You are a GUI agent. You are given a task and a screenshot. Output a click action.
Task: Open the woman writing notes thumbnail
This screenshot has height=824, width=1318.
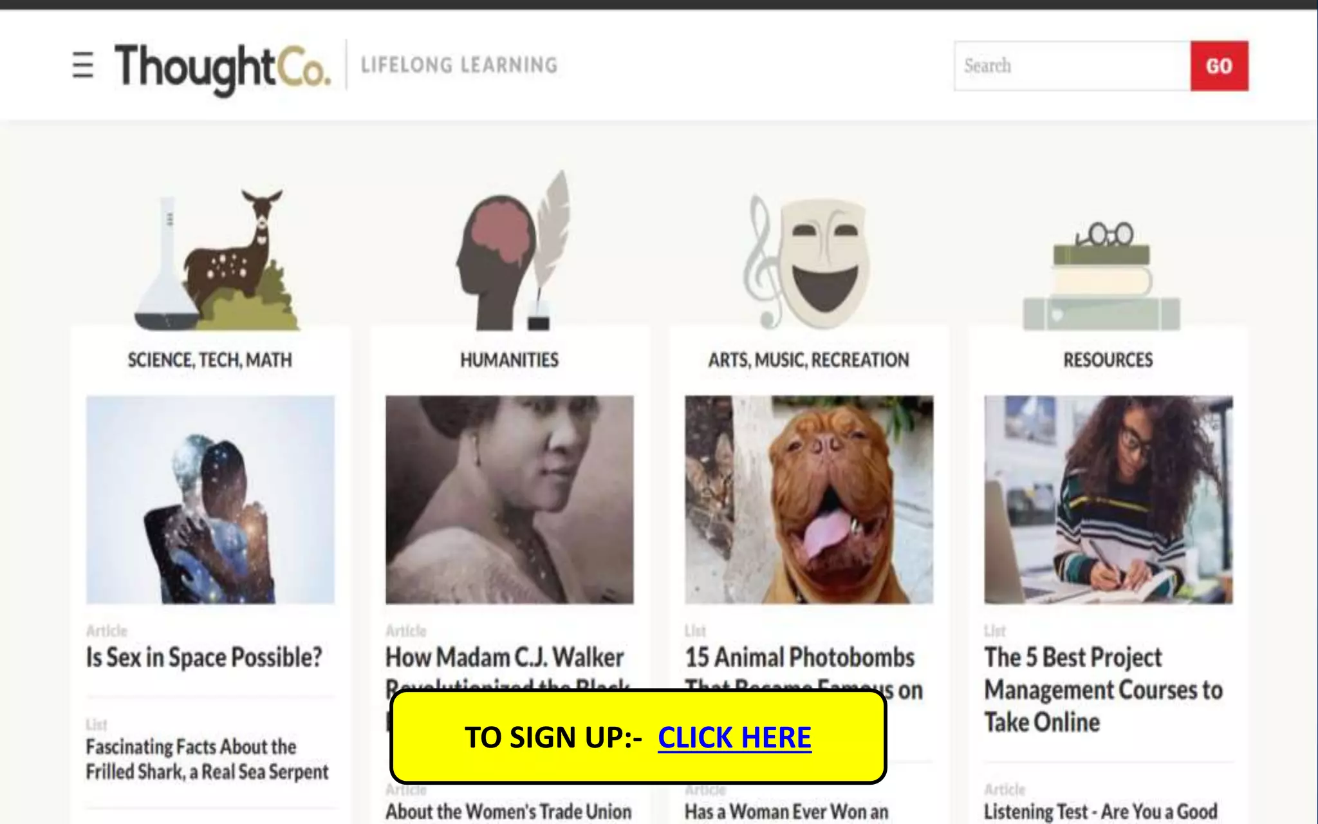[1108, 500]
